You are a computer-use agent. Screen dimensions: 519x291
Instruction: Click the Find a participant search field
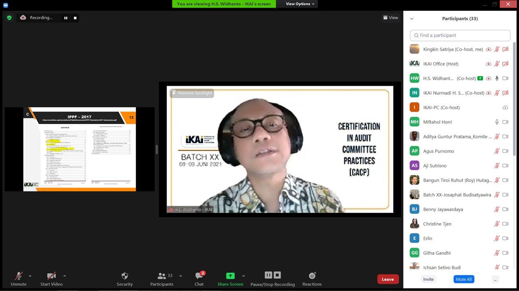pyautogui.click(x=460, y=35)
